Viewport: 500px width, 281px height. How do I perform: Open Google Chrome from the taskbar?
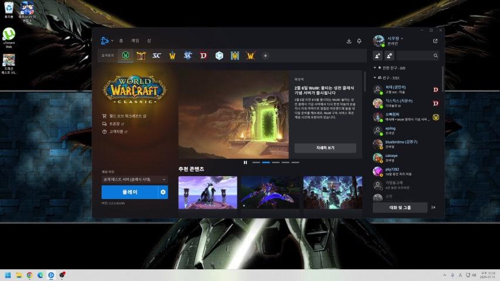coord(30,275)
